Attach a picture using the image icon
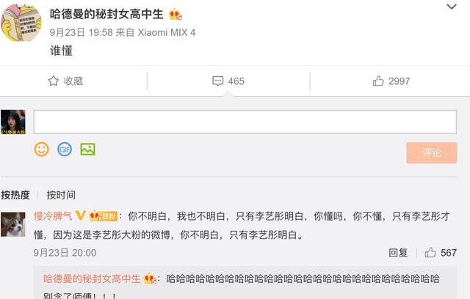 point(88,149)
